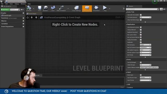Open the Net Dormancy dropdown
Viewport: 167px width, 94px height.
coord(145,45)
